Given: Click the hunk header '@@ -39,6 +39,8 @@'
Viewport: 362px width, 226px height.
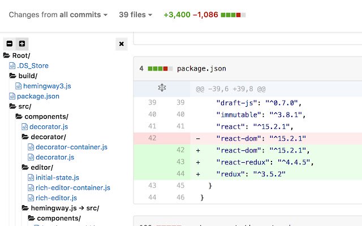Looking at the screenshot, I should pyautogui.click(x=231, y=89).
